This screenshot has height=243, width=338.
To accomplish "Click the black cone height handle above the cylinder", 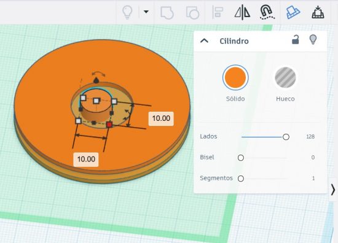I will [x=96, y=80].
